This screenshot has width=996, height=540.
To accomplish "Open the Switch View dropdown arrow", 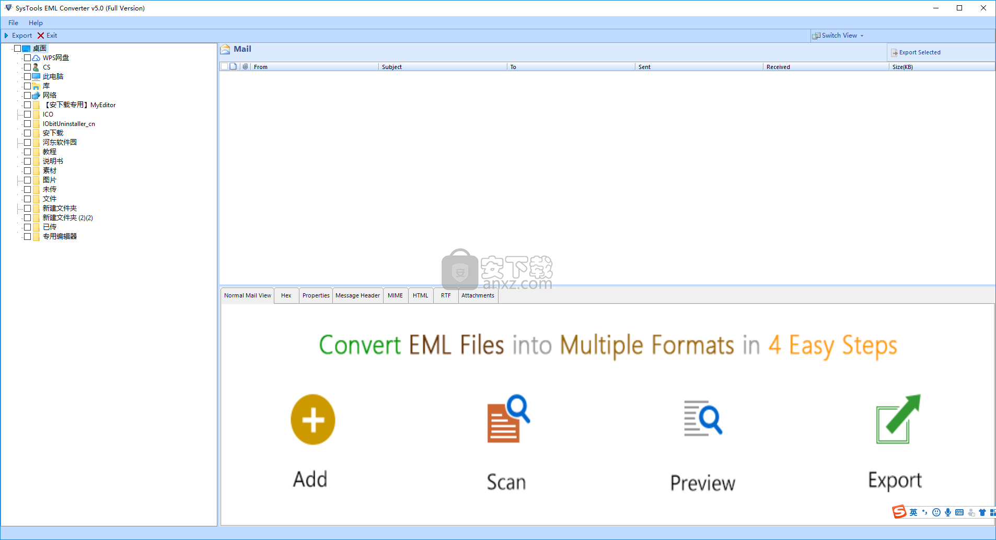I will pos(862,36).
